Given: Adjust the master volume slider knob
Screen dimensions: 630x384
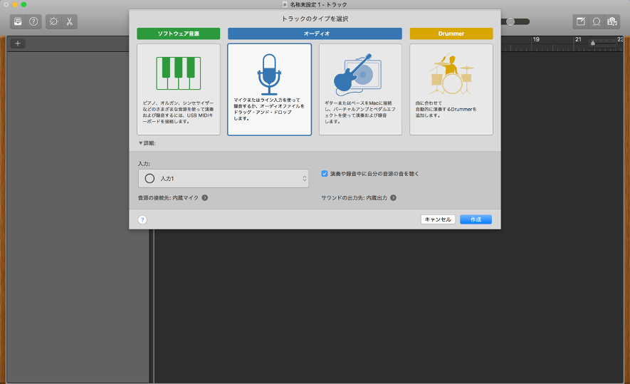Looking at the screenshot, I should click(x=510, y=21).
